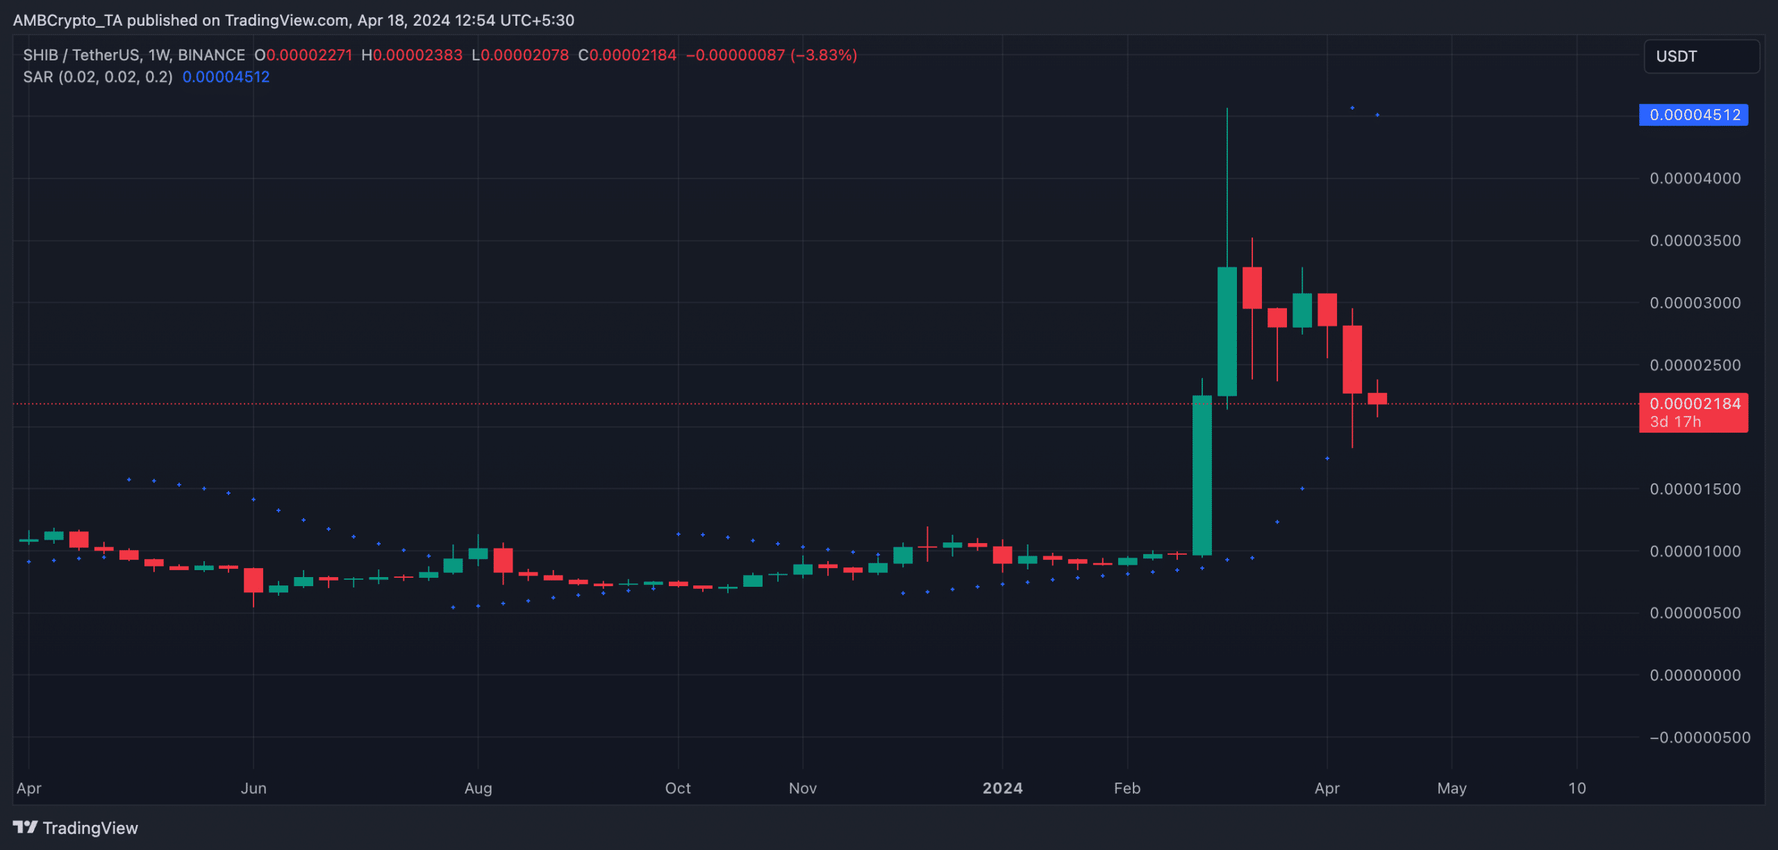The width and height of the screenshot is (1778, 850).
Task: Click the May label on time axis
Action: point(1452,788)
